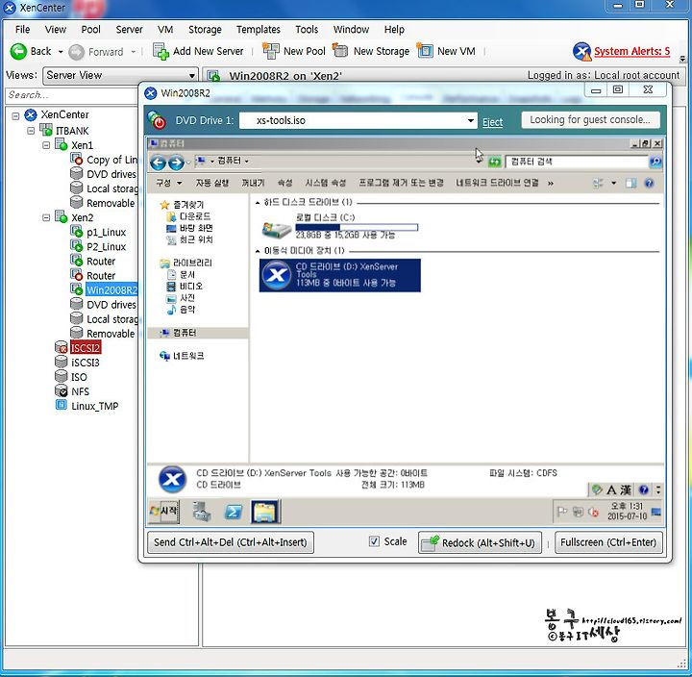The image size is (692, 677).
Task: Collapse the Xen2 server node
Action: point(46,217)
